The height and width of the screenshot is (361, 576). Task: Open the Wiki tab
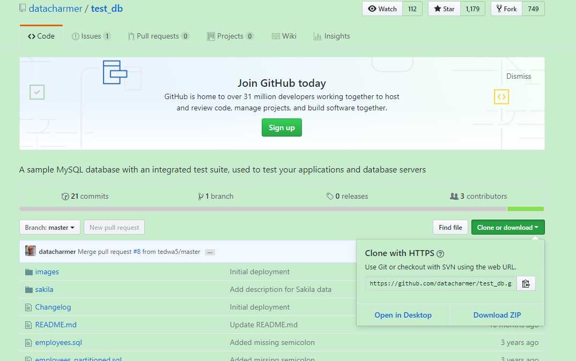284,36
